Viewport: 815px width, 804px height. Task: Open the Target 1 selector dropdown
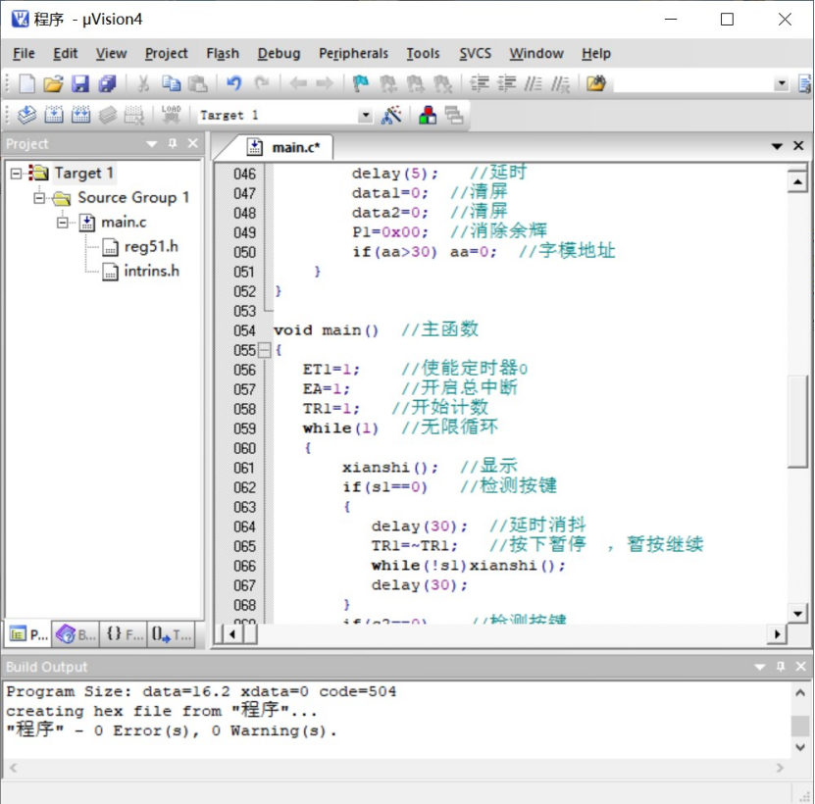[366, 115]
